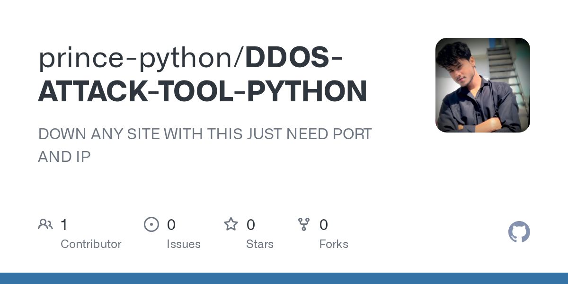The image size is (568, 284).
Task: Click the Octocat's face inside the logo
Action: click(519, 231)
